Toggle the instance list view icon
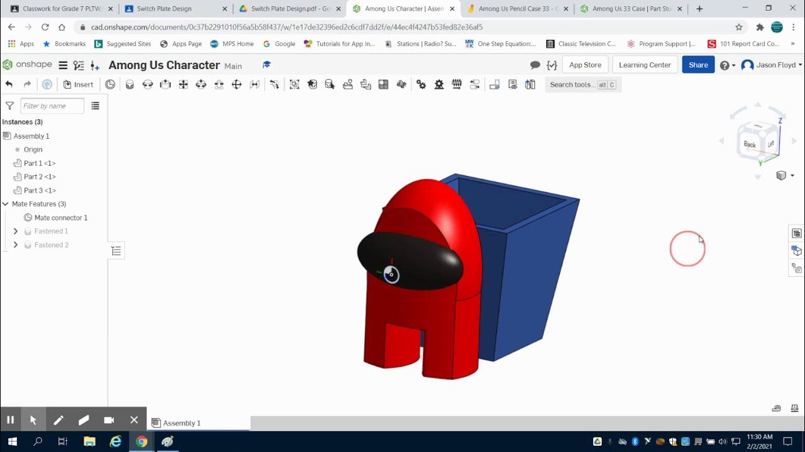Image resolution: width=805 pixels, height=452 pixels. click(x=96, y=106)
